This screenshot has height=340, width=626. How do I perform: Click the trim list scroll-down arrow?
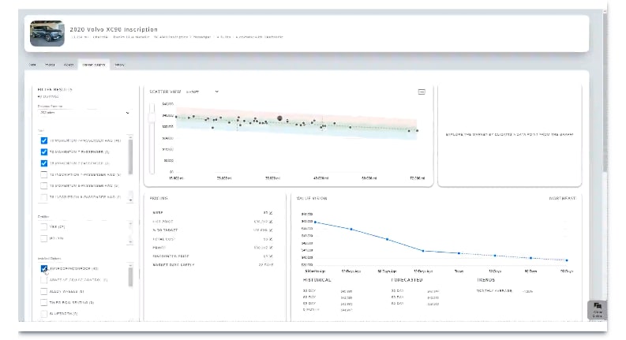coord(130,200)
